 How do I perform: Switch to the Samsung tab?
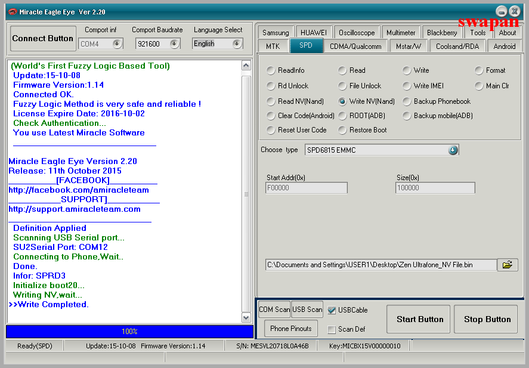coord(276,33)
